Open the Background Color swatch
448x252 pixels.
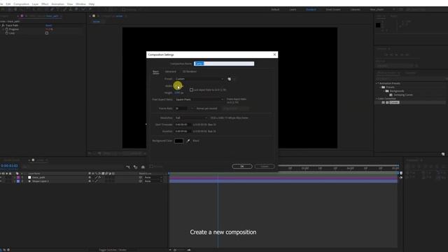[179, 141]
